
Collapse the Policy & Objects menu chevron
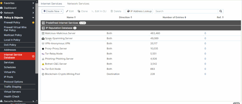click(x=33, y=18)
